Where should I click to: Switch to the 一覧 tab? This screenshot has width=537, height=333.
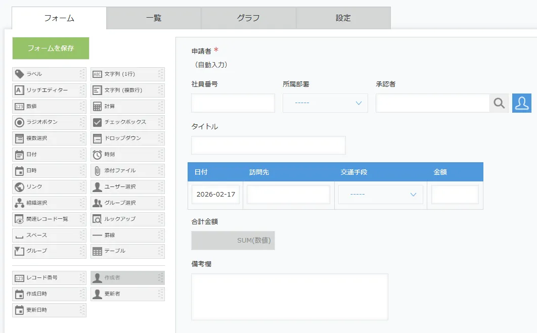pyautogui.click(x=154, y=18)
